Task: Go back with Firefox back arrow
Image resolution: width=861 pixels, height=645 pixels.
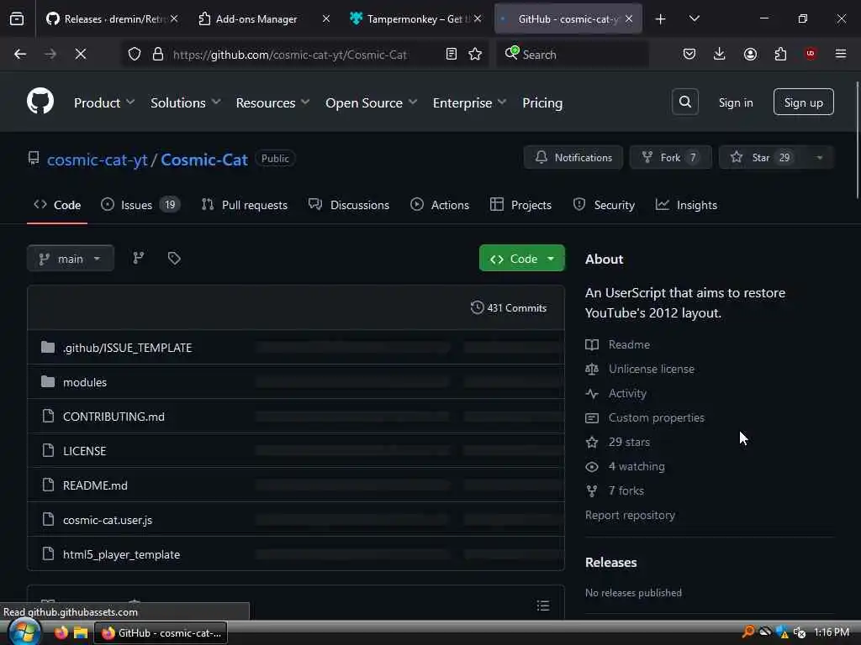Action: coord(20,54)
